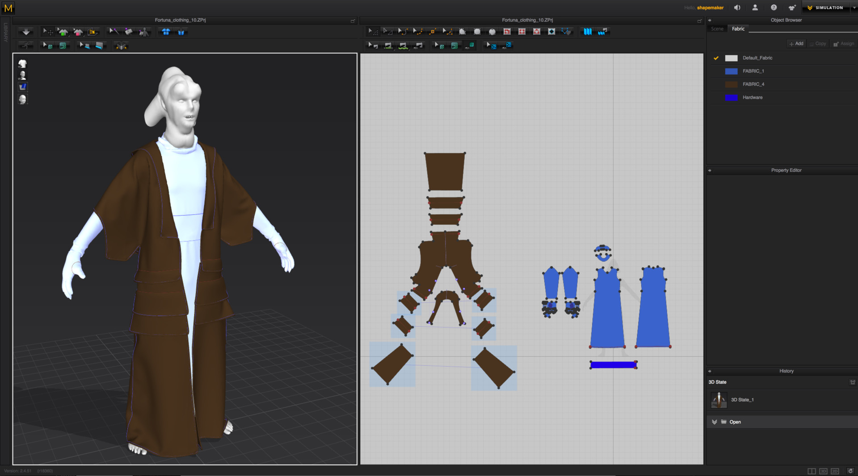Image resolution: width=858 pixels, height=476 pixels.
Task: Click the Simulate down-arrow icon in 3D toolbar
Action: pos(26,32)
